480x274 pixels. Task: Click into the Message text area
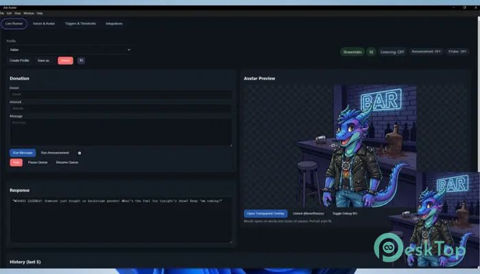tap(121, 132)
